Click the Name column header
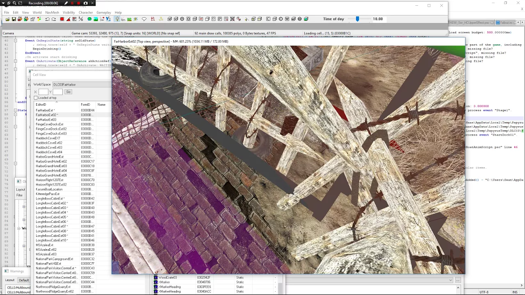The width and height of the screenshot is (525, 295). point(104,105)
